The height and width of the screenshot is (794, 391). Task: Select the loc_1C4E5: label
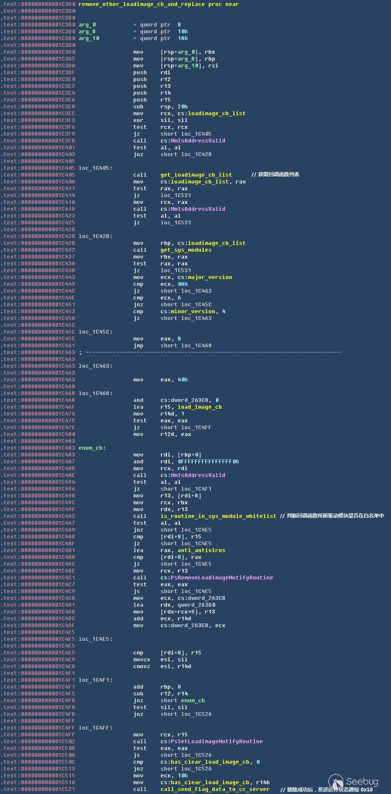click(x=96, y=639)
